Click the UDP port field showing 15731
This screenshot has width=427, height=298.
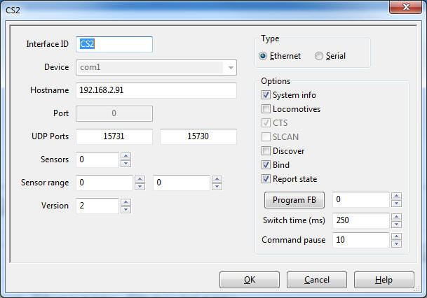[x=114, y=136]
